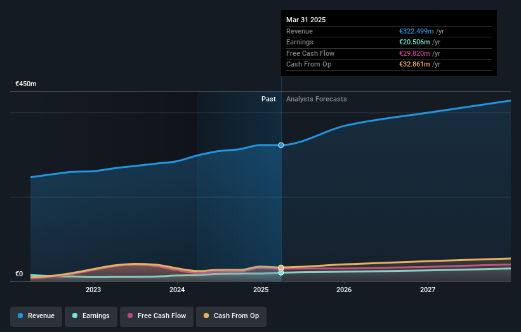Viewport: 521px width, 332px height.
Task: Click the Earnings row label in tooltip
Action: (x=300, y=42)
